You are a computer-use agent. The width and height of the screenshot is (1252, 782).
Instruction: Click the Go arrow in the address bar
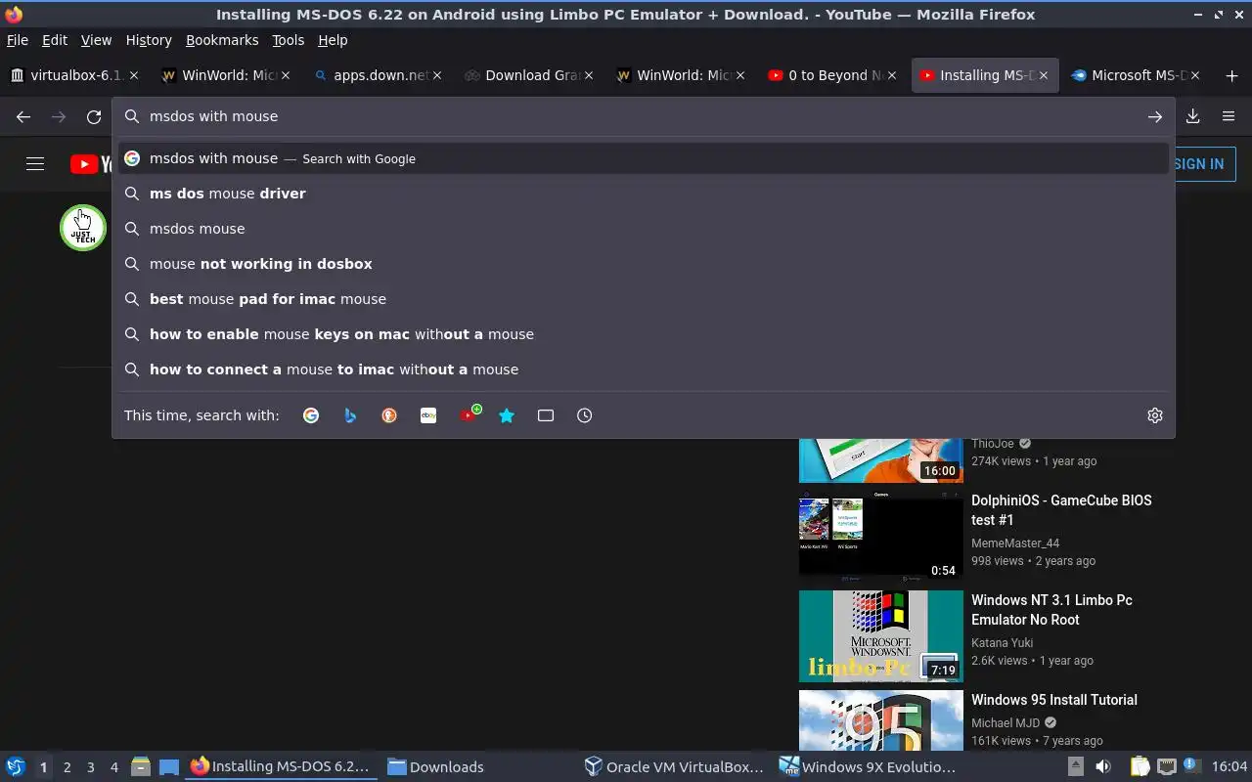(x=1155, y=116)
